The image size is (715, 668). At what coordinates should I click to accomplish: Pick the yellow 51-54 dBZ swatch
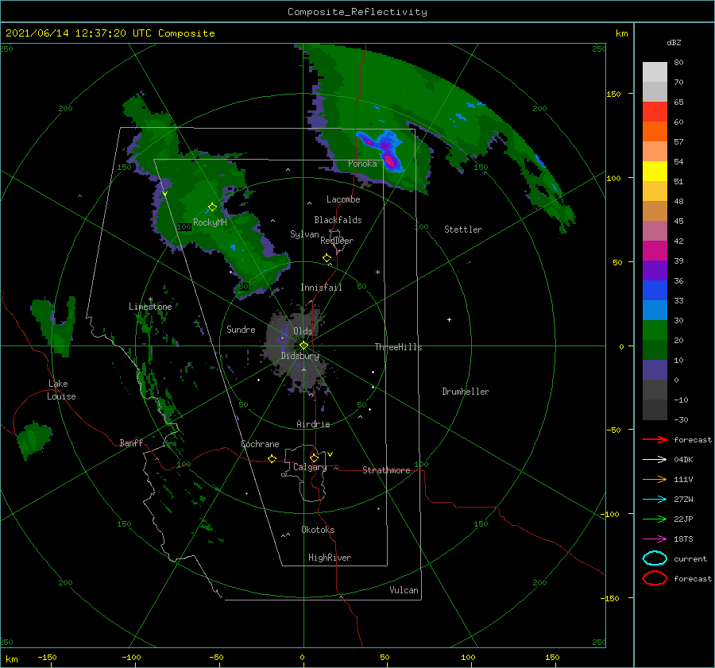[655, 172]
